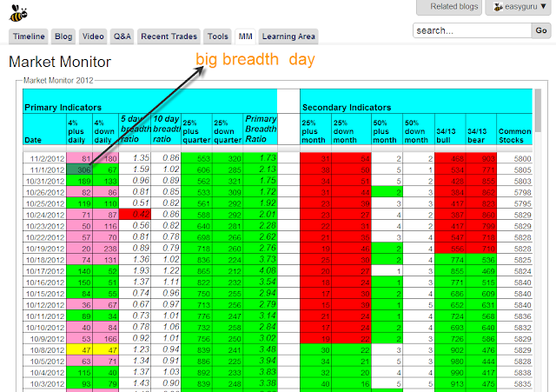Select the 10/19/2012 date cell

click(x=44, y=249)
